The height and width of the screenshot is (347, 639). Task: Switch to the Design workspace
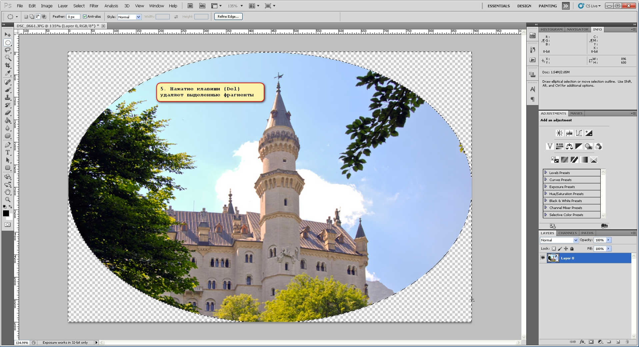524,6
